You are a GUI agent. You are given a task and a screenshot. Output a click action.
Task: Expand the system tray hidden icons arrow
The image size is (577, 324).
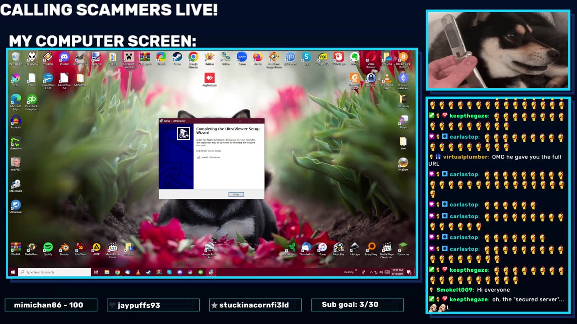(x=371, y=272)
